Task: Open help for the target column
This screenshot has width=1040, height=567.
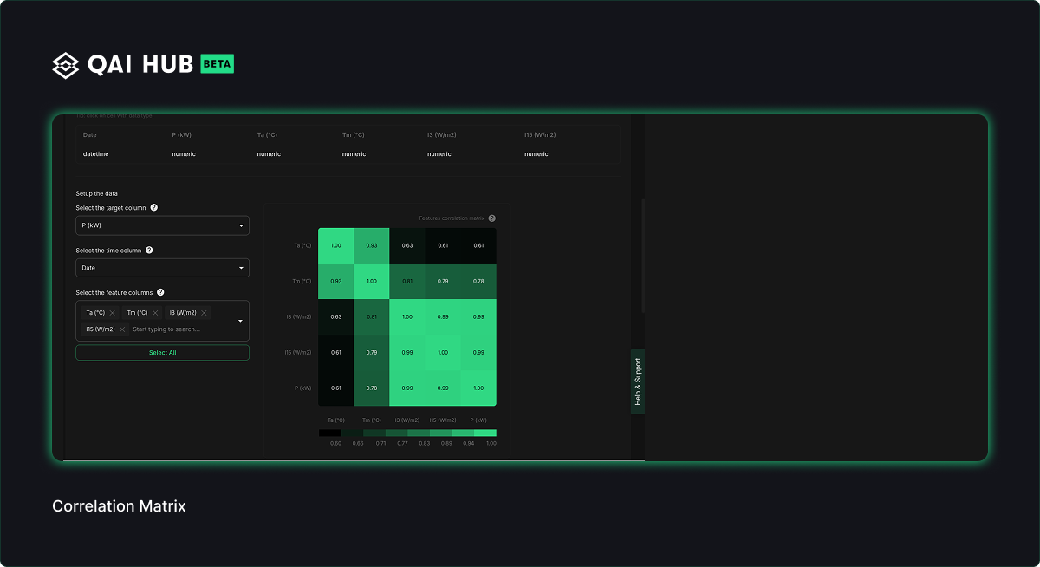Action: (x=154, y=208)
